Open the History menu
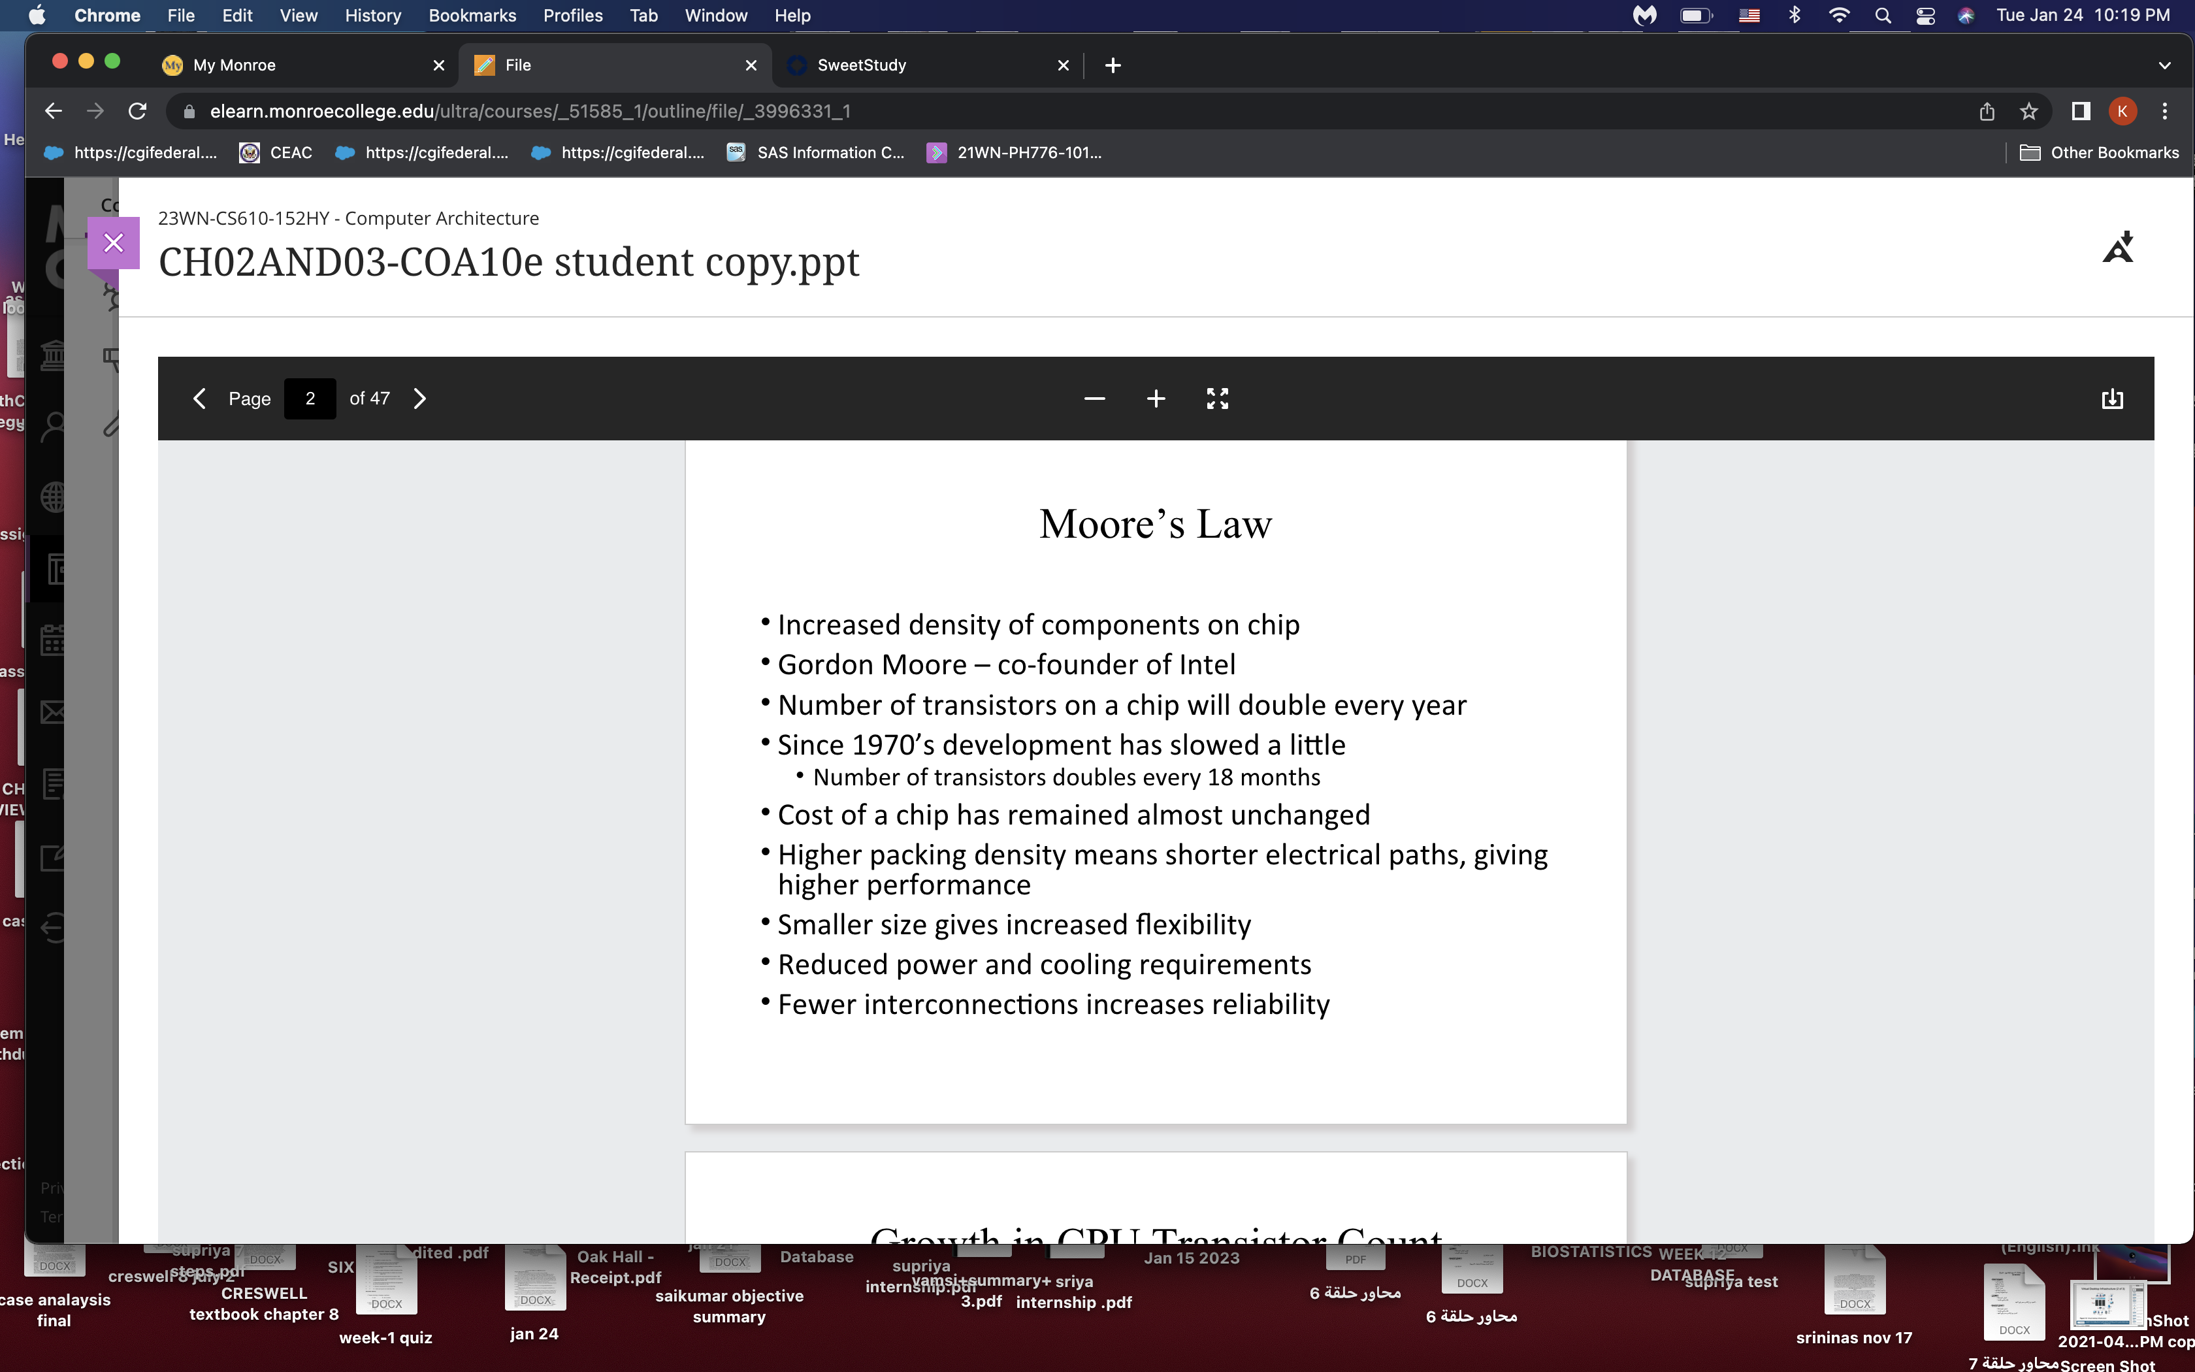The height and width of the screenshot is (1372, 2195). pos(373,16)
